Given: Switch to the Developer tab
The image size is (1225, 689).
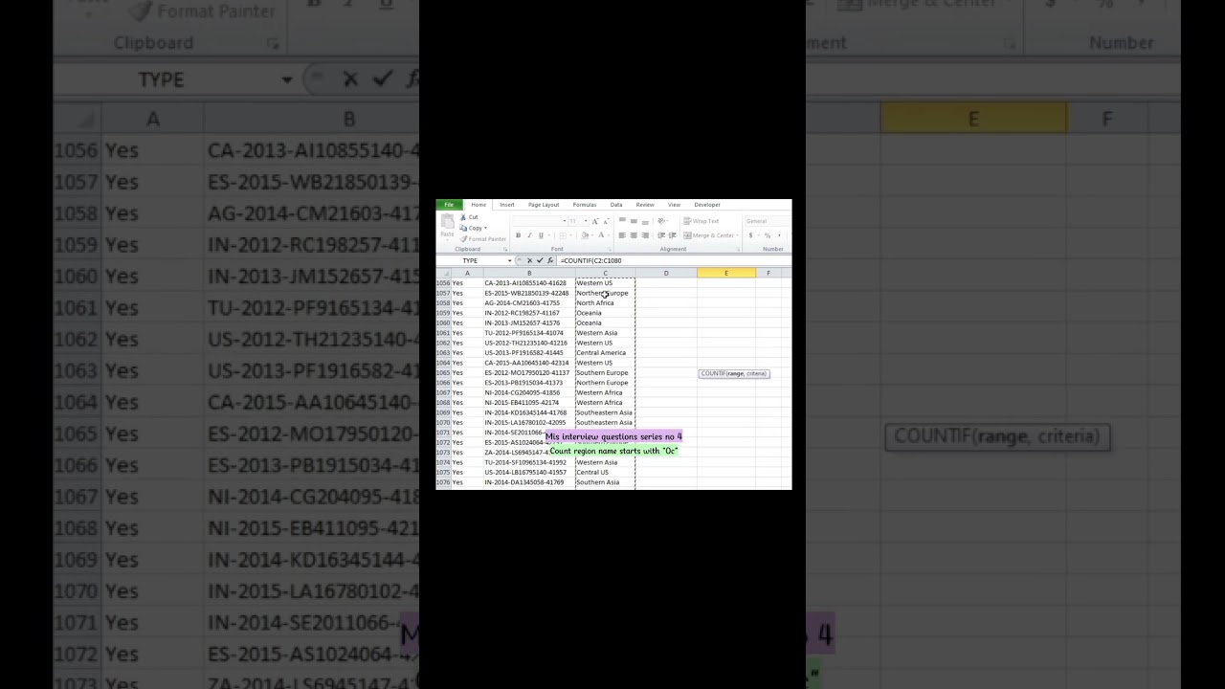Looking at the screenshot, I should tap(707, 205).
